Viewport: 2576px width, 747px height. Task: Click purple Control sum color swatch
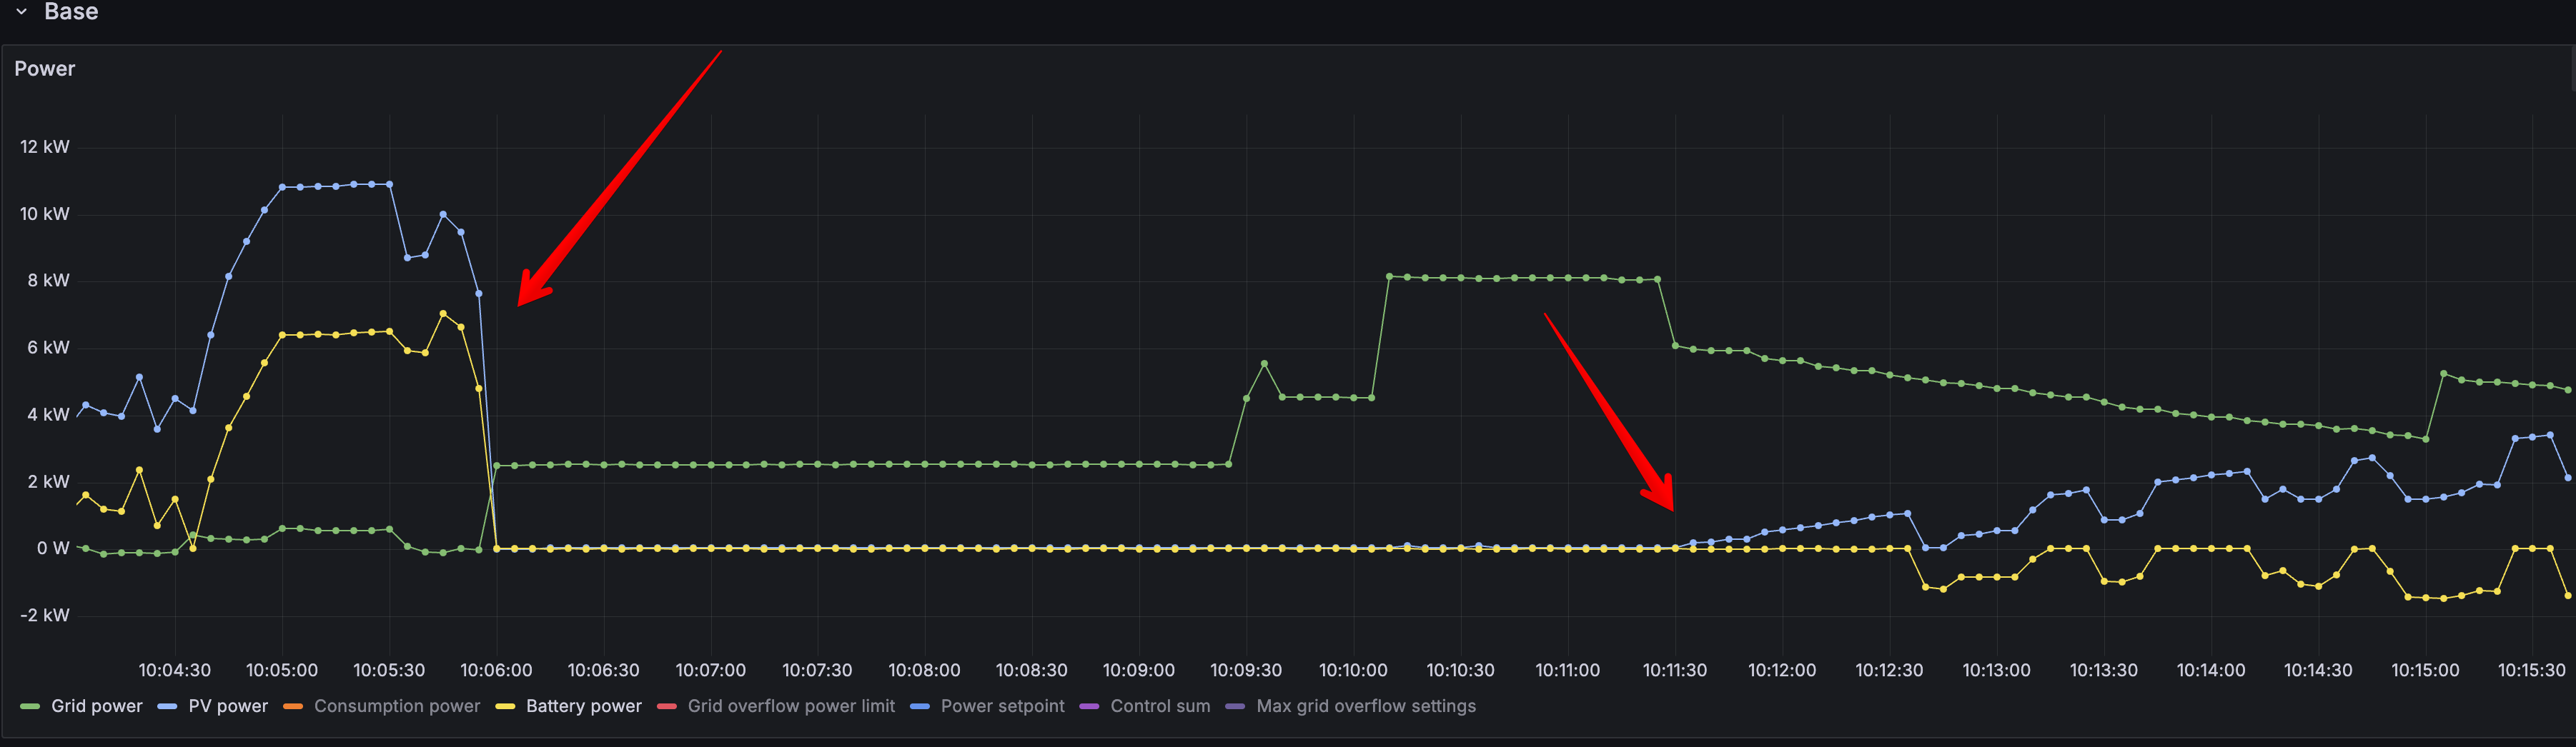[1089, 707]
